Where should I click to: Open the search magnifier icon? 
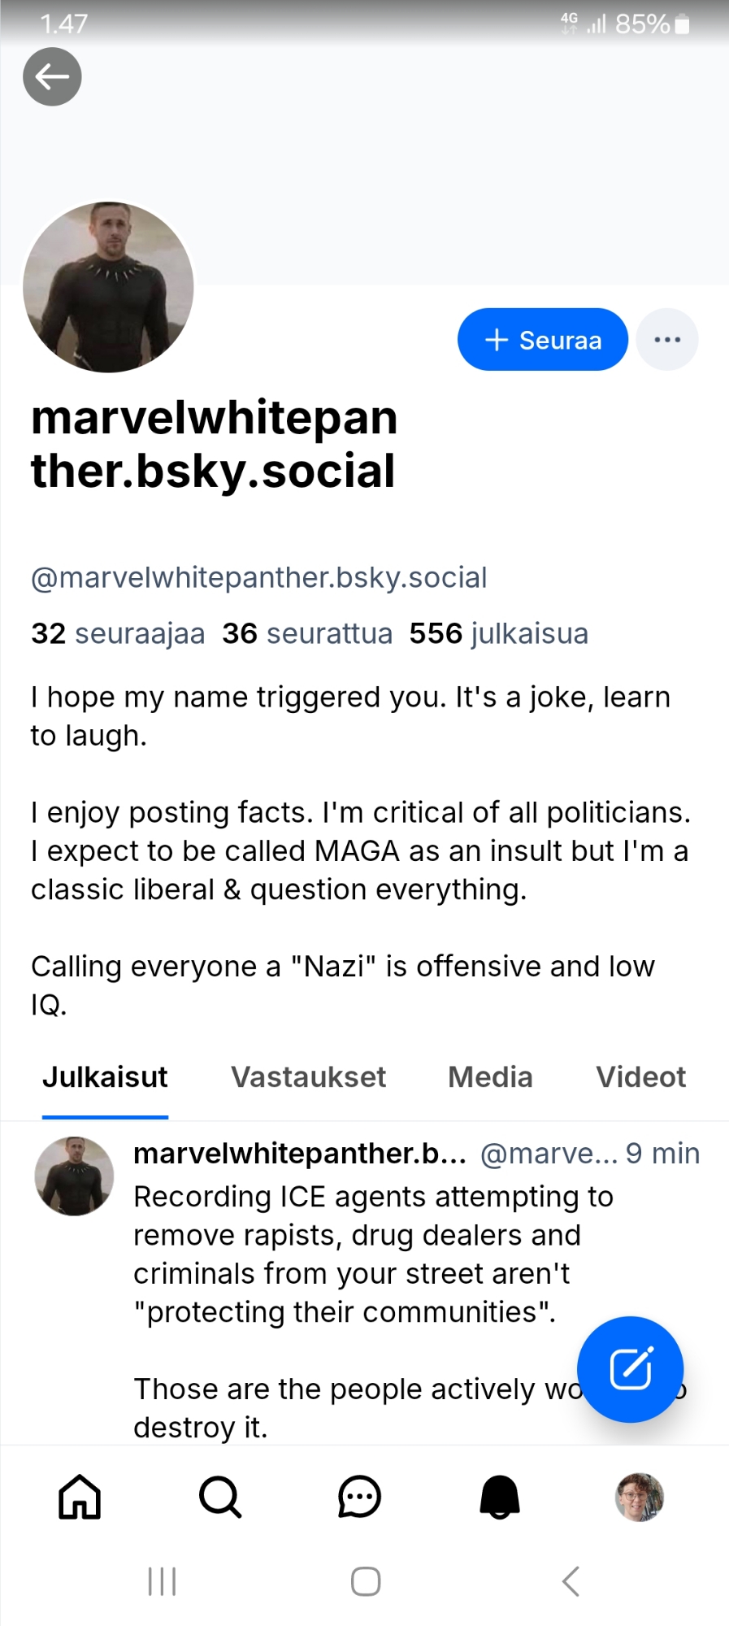point(219,1497)
